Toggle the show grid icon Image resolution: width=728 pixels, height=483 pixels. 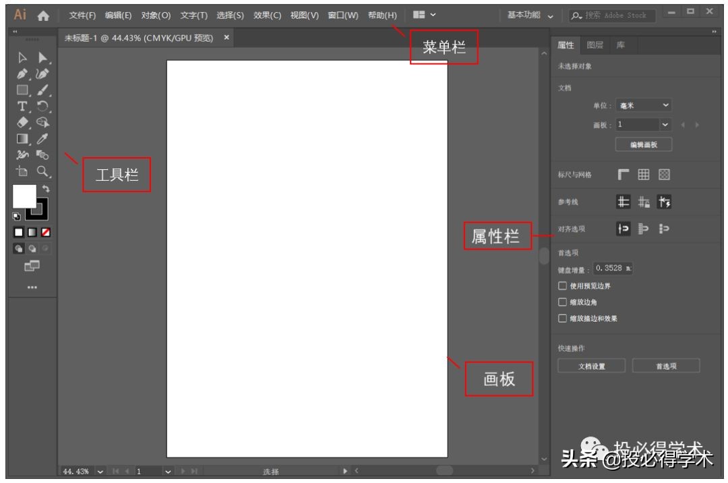pyautogui.click(x=644, y=174)
